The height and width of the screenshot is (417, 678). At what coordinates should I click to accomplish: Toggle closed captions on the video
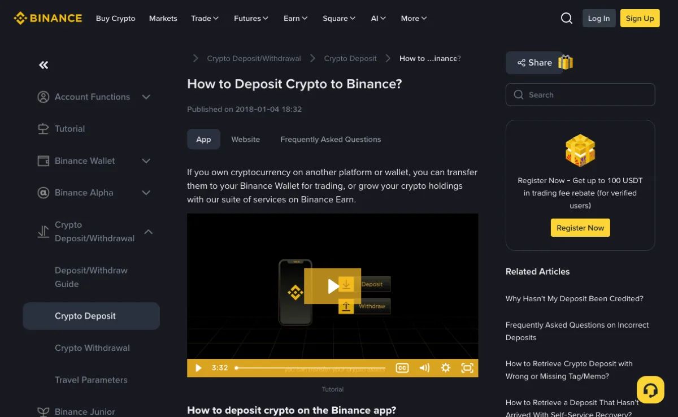[x=402, y=368]
